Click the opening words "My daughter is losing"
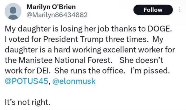This screenshot has height=110, width=186. tap(36, 30)
